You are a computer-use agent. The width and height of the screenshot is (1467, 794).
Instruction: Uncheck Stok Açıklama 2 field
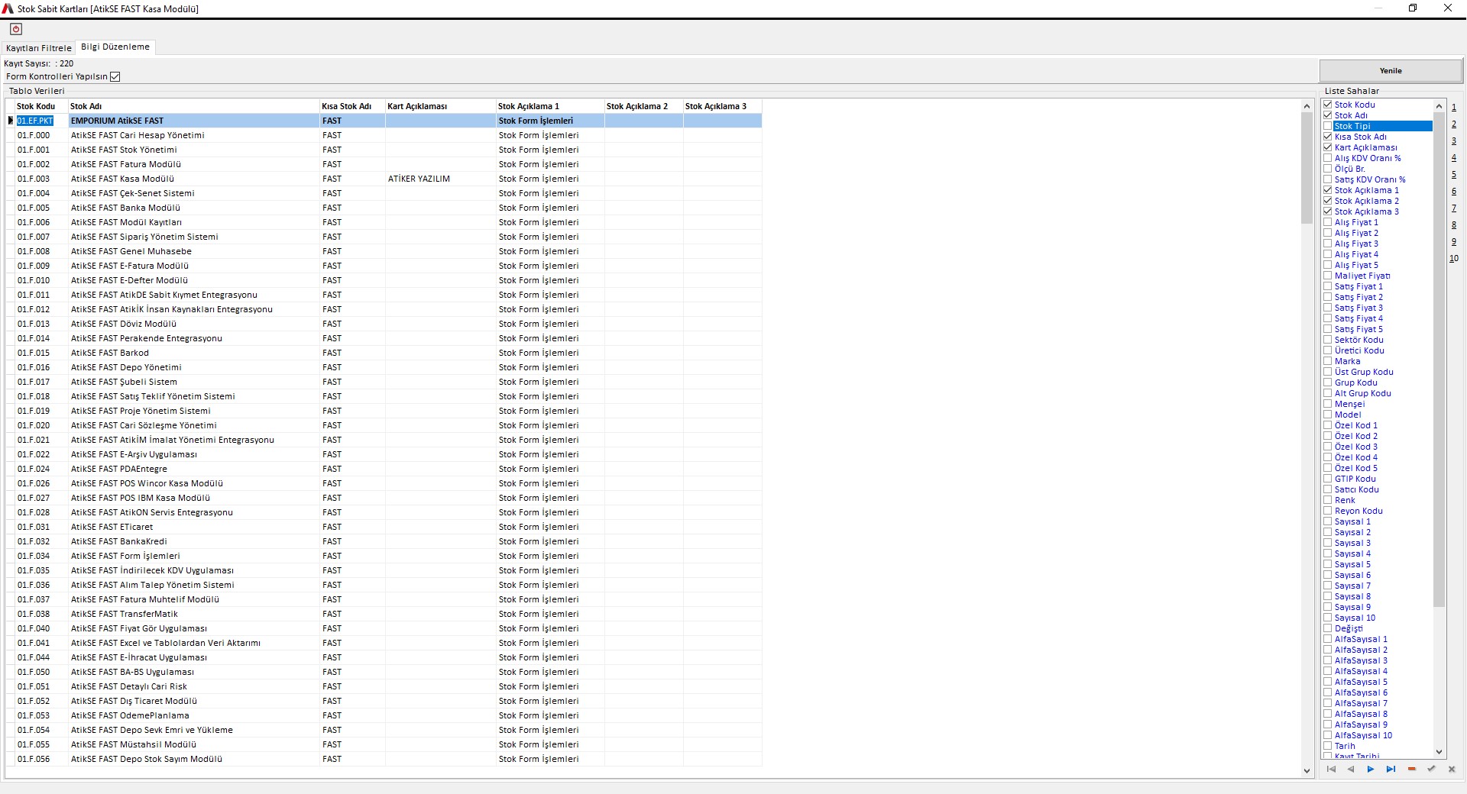[1328, 201]
